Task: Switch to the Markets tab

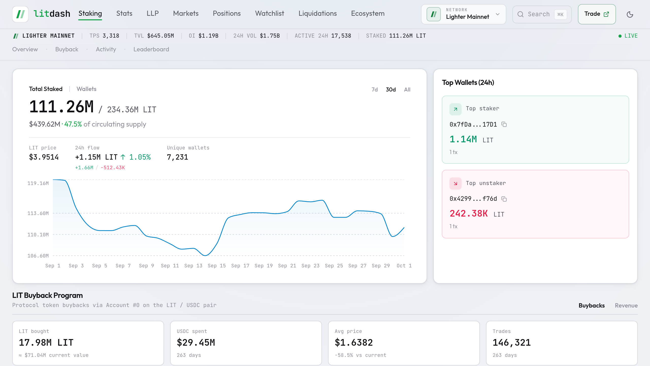Action: (186, 13)
